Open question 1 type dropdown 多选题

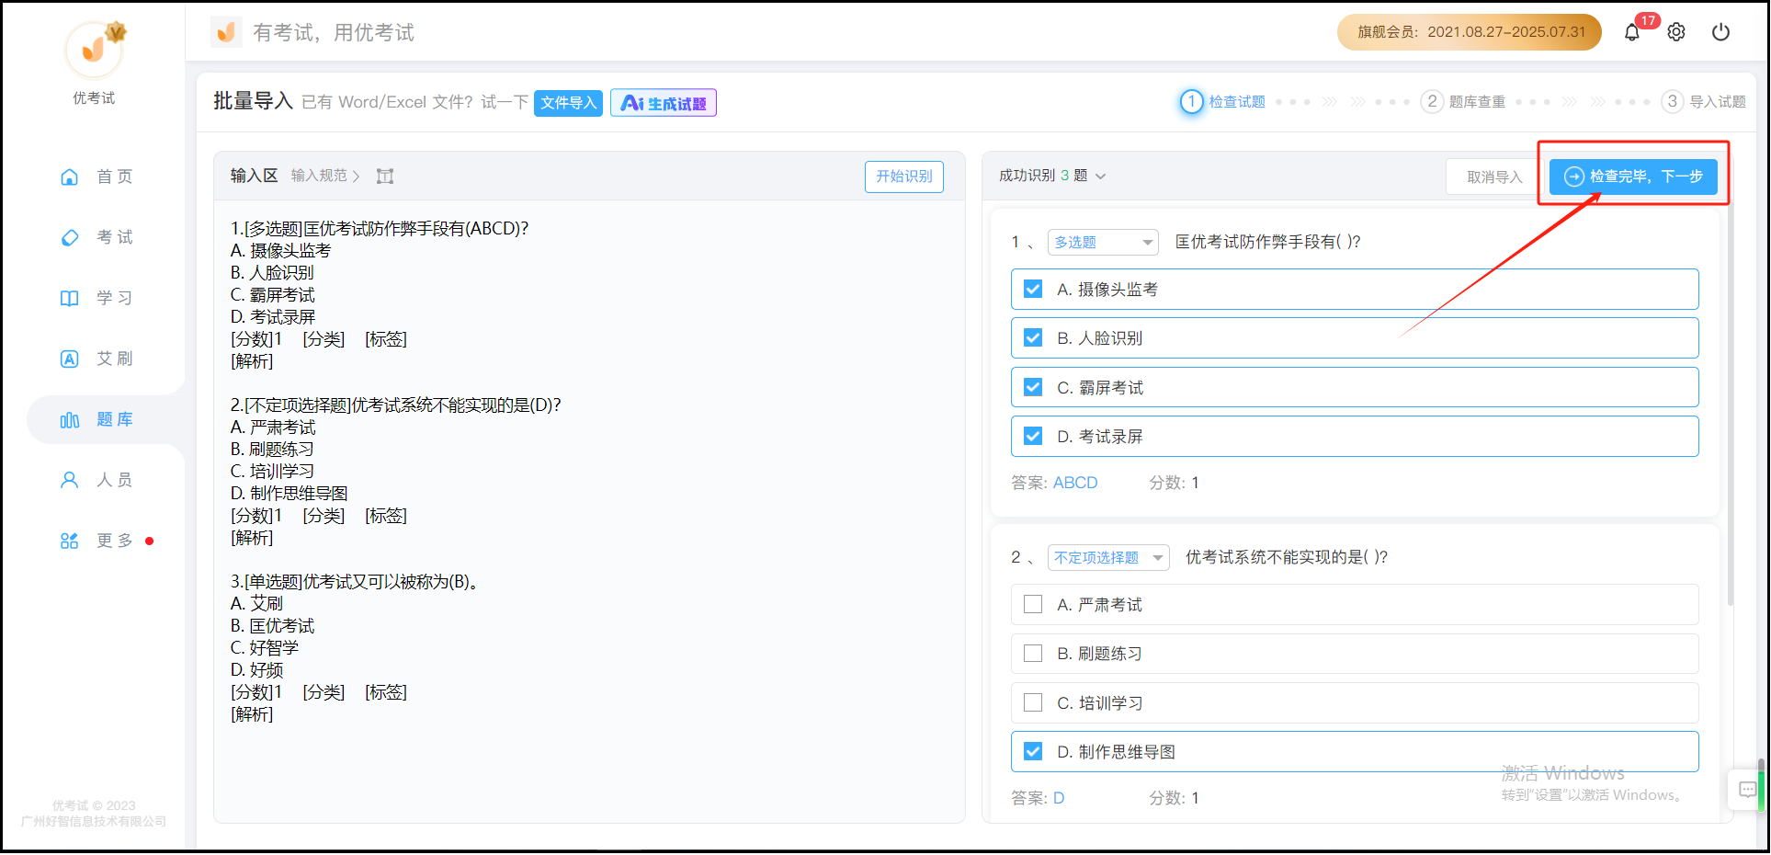(1103, 242)
